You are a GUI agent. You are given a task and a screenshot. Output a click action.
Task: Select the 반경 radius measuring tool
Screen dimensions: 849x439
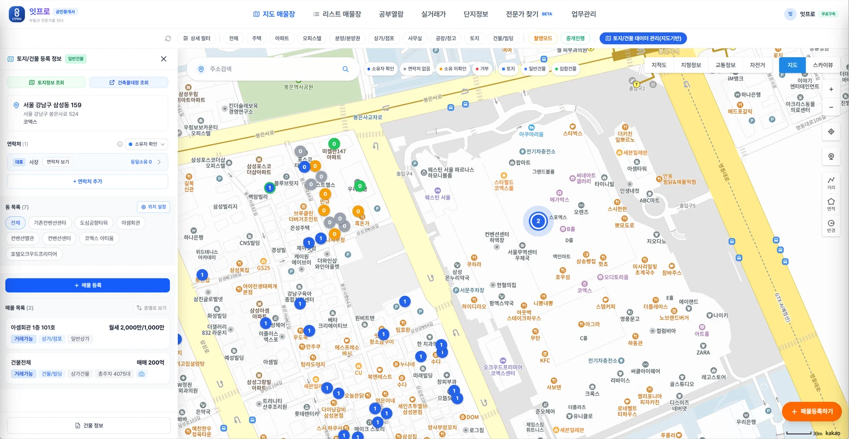click(x=831, y=226)
